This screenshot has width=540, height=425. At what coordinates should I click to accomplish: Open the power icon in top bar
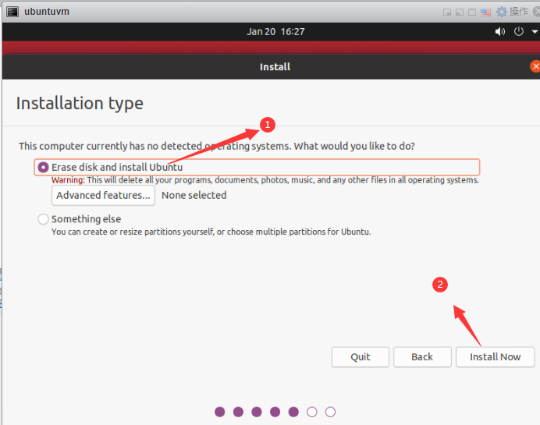click(x=519, y=32)
